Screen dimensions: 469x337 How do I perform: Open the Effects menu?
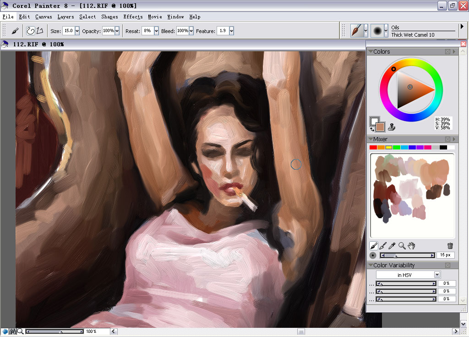(133, 17)
